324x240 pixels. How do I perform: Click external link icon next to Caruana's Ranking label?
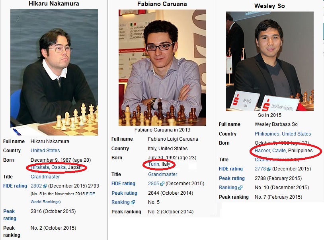click(133, 202)
